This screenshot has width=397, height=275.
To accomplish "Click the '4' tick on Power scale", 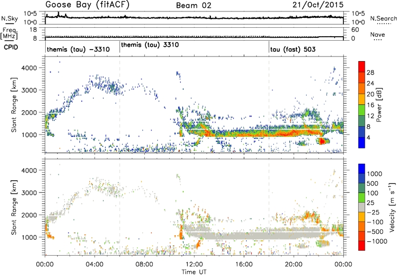I will 368,137.
